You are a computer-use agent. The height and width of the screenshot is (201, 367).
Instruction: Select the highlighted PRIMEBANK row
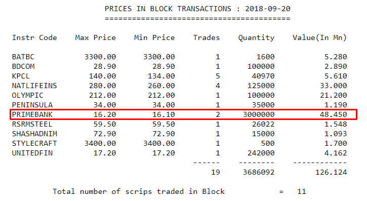(183, 114)
